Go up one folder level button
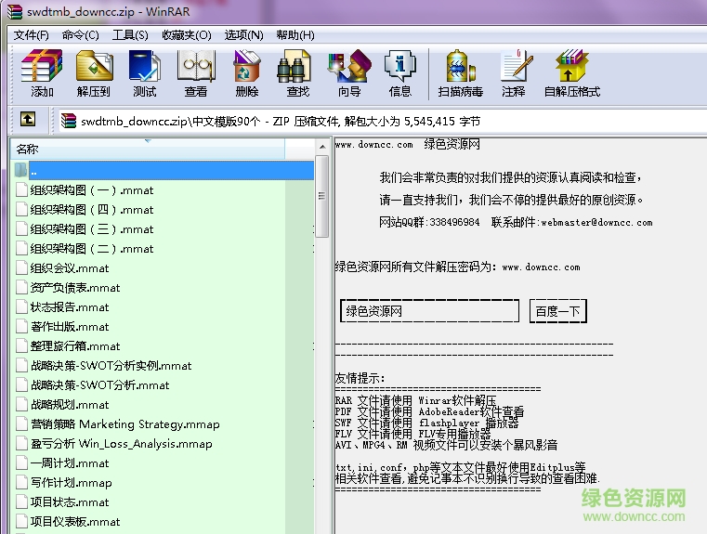 pos(28,120)
